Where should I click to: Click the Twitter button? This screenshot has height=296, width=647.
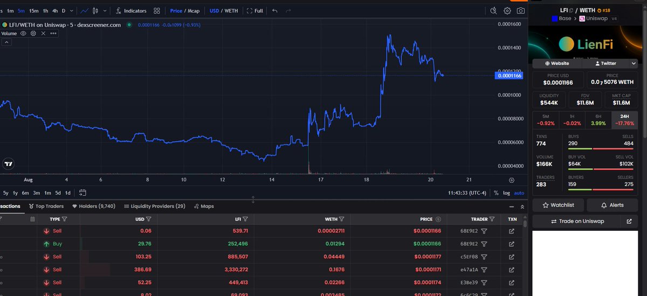click(x=605, y=63)
